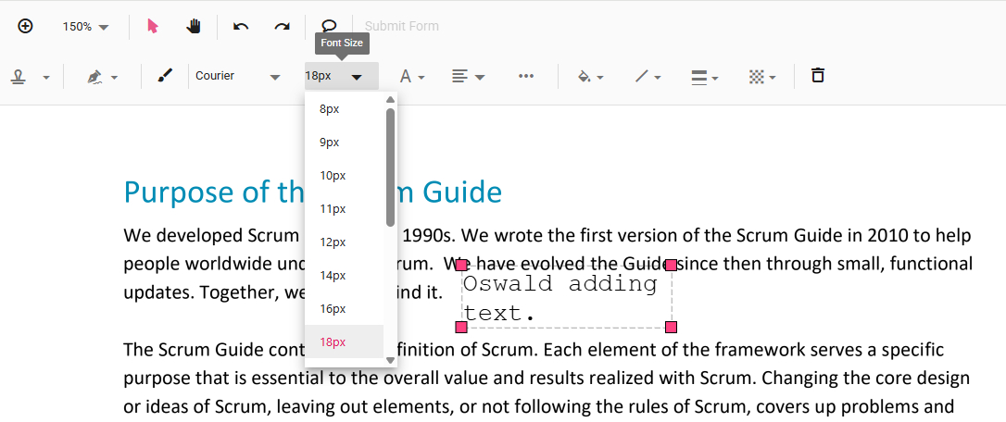The height and width of the screenshot is (422, 1006).
Task: Click the three-dot more options icon
Action: click(526, 76)
